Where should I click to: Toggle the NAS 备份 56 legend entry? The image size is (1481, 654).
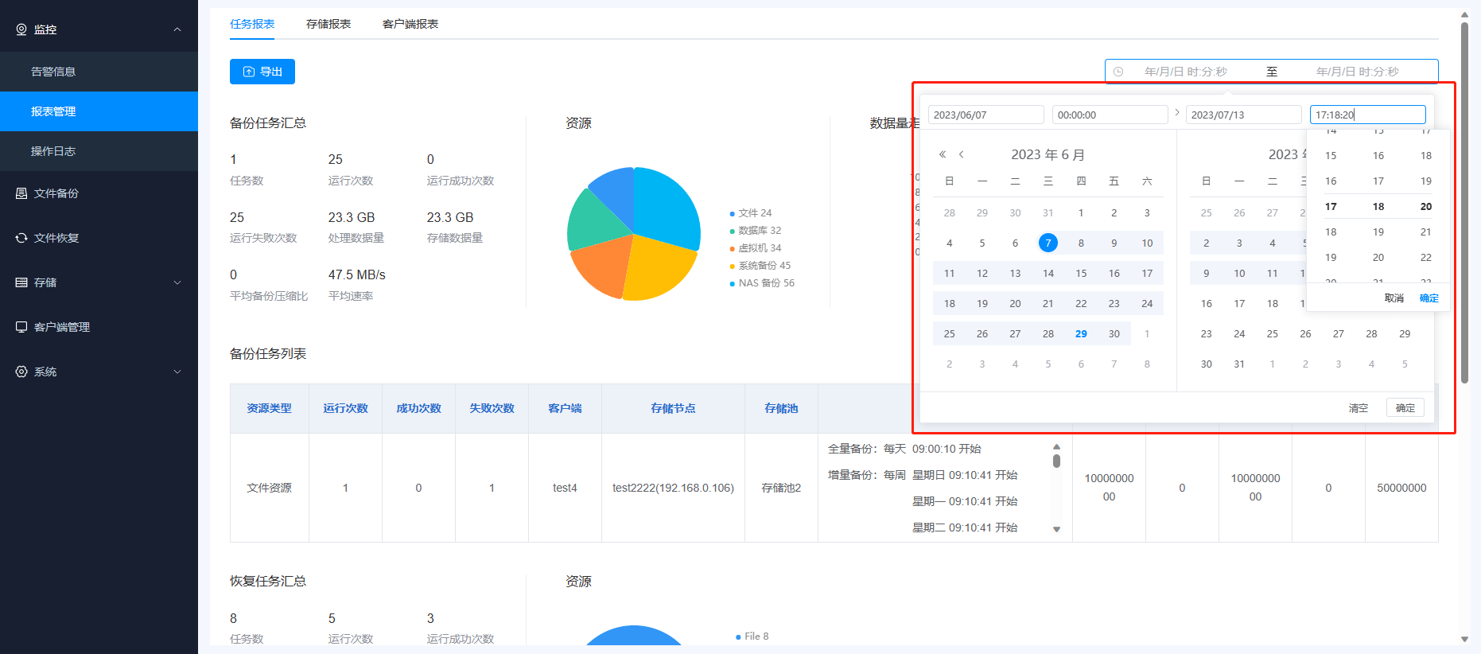765,283
